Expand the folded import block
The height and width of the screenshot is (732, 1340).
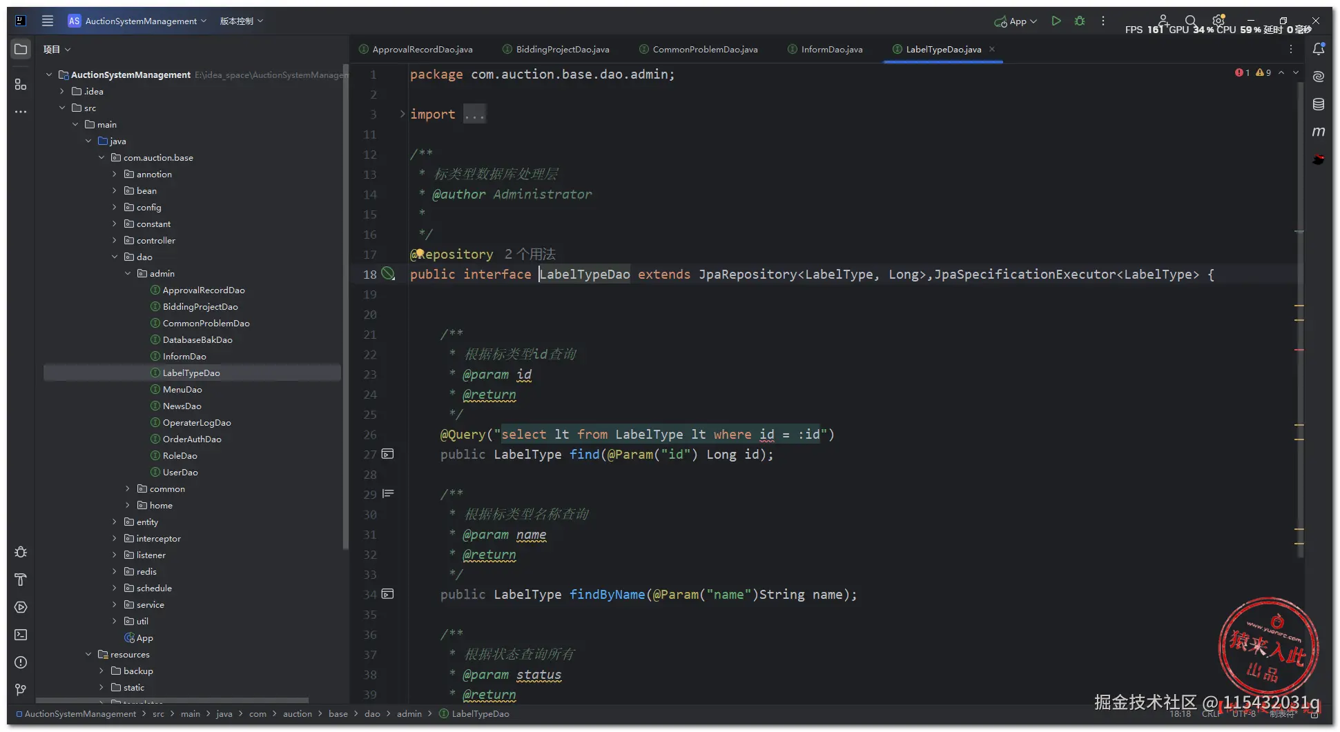(x=402, y=114)
